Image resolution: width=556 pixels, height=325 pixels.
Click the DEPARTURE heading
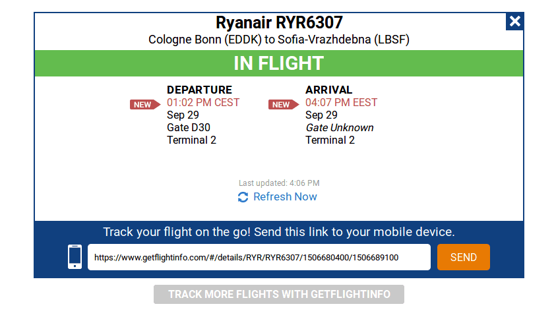pos(199,90)
